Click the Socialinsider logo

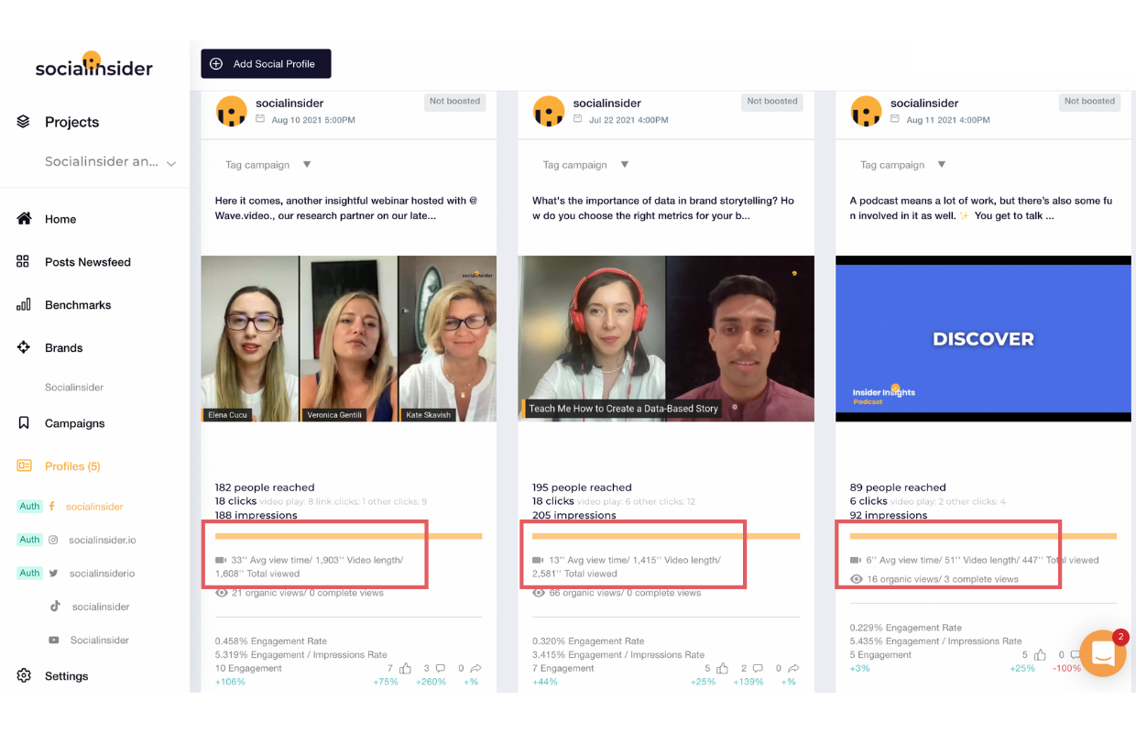[x=94, y=65]
